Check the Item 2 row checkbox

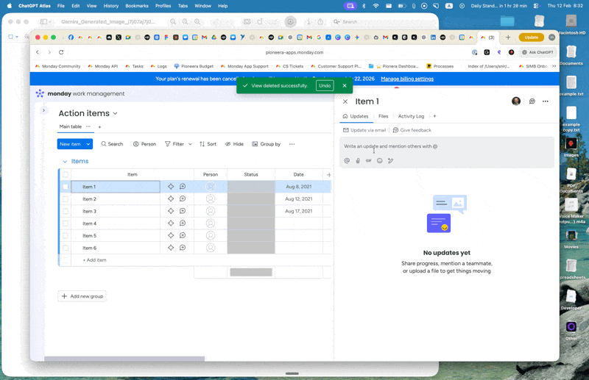66,198
